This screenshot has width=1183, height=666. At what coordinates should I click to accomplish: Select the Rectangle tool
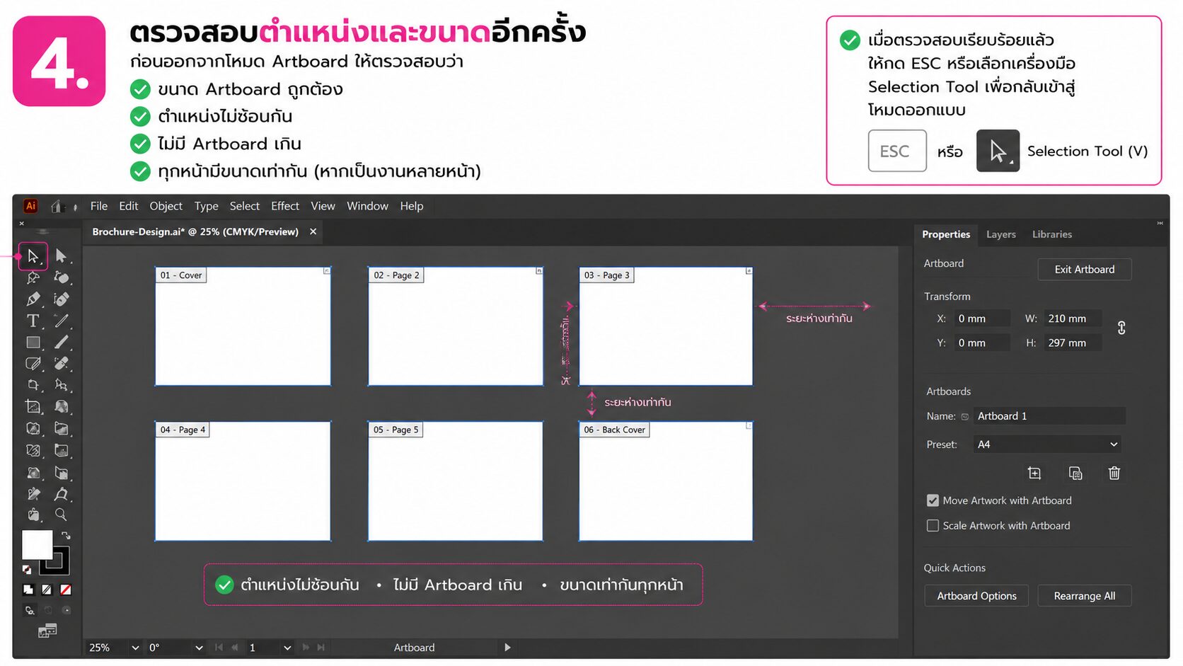point(33,343)
